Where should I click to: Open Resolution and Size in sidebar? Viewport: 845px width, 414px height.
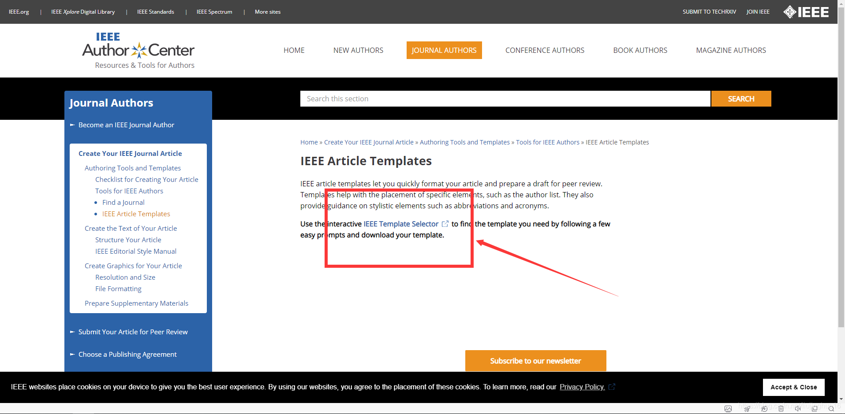pyautogui.click(x=125, y=277)
